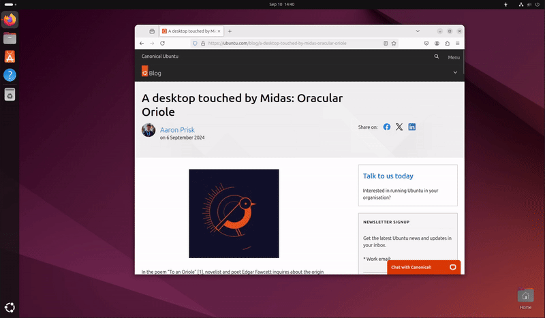Open a new tab with plus button

click(230, 31)
